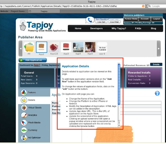Screen dimensions: 166x144
Task: Open Pinch Media section
Action: coord(34,123)
